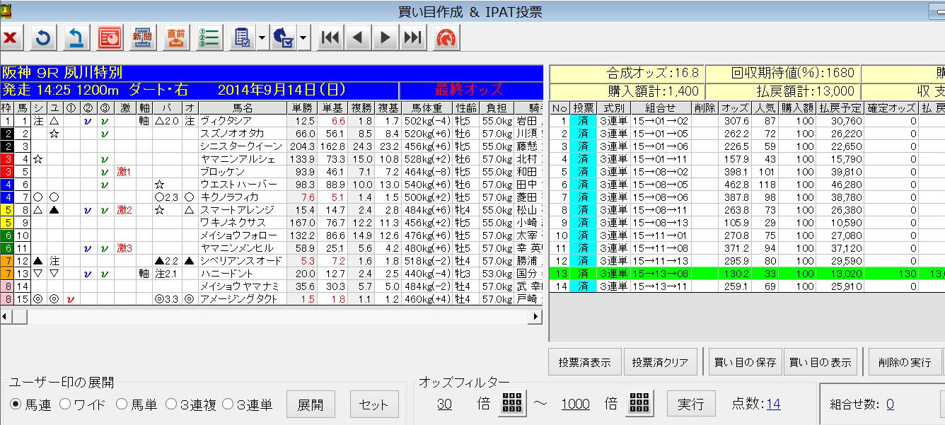The image size is (945, 425).
Task: Click the maximum odds value 1000
Action: 575,404
